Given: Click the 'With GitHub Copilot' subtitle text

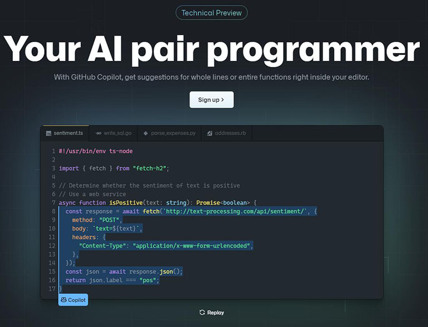Looking at the screenshot, I should (x=212, y=77).
